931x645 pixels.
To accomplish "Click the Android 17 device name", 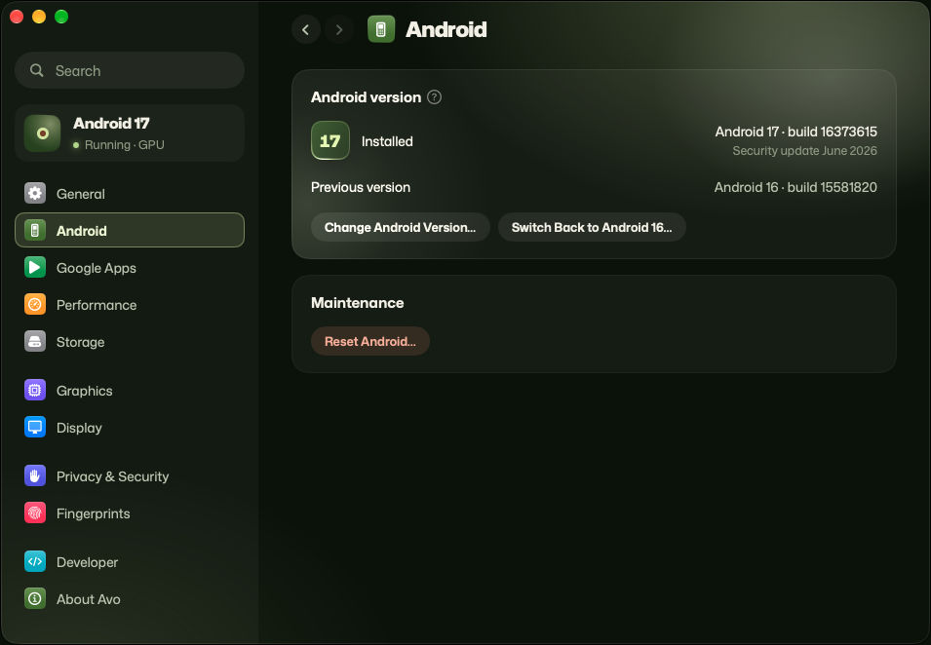I will pyautogui.click(x=111, y=124).
